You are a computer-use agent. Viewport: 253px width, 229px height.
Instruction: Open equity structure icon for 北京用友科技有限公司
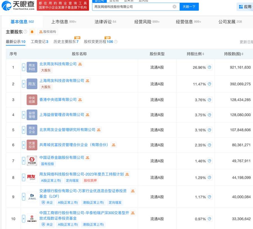tap(80, 64)
